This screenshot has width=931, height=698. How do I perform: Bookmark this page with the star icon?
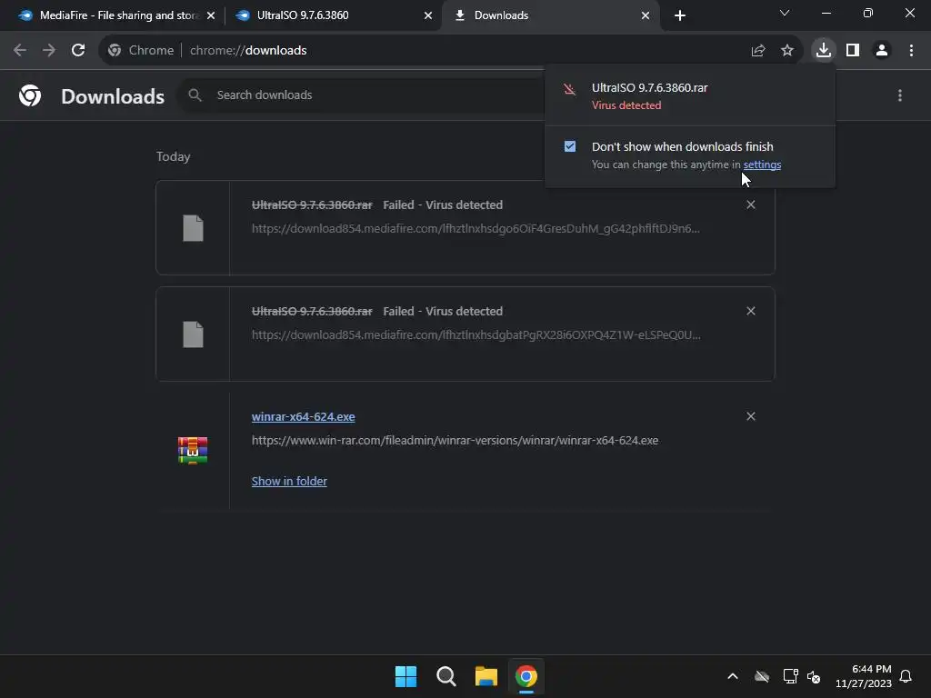[x=786, y=51]
